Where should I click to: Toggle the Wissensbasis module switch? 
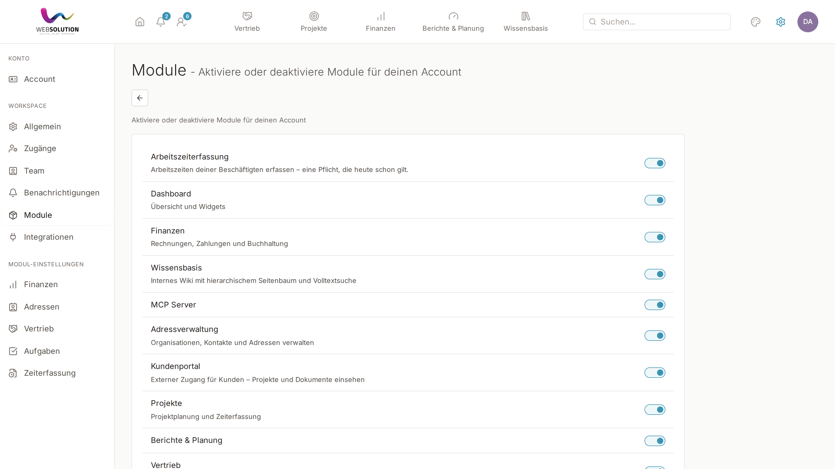[655, 274]
